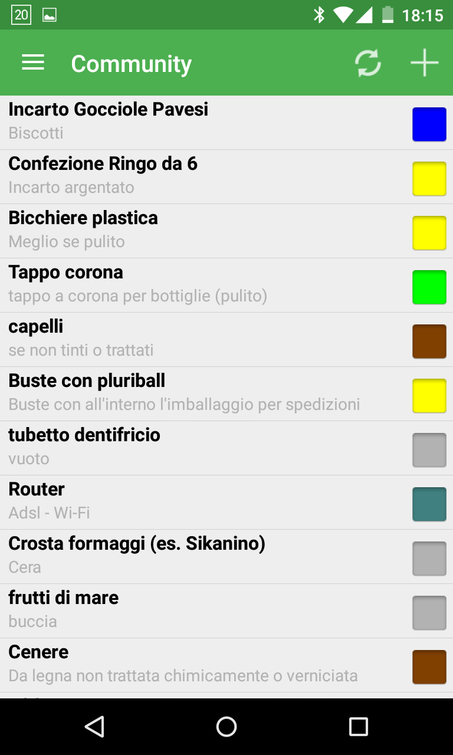
Task: Click brown swatch next to capelli
Action: coord(429,342)
